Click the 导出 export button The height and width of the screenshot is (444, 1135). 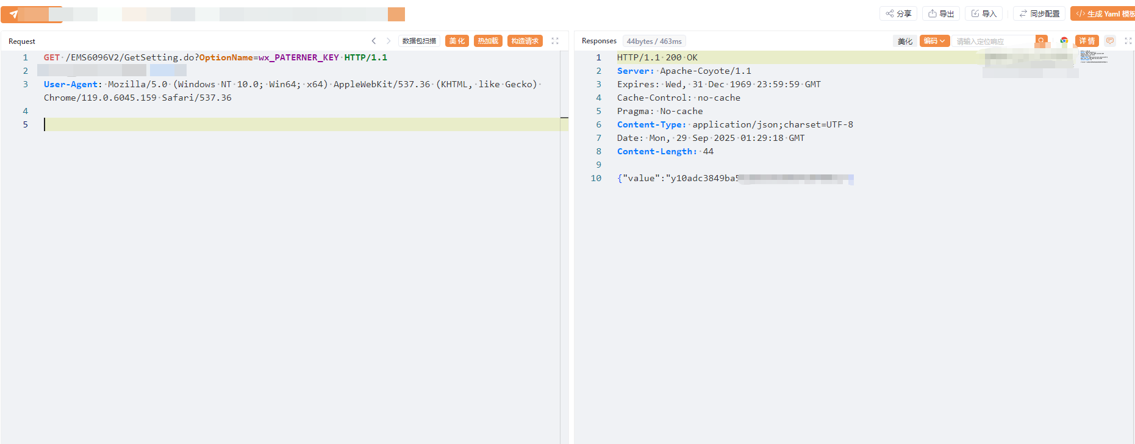(x=941, y=13)
